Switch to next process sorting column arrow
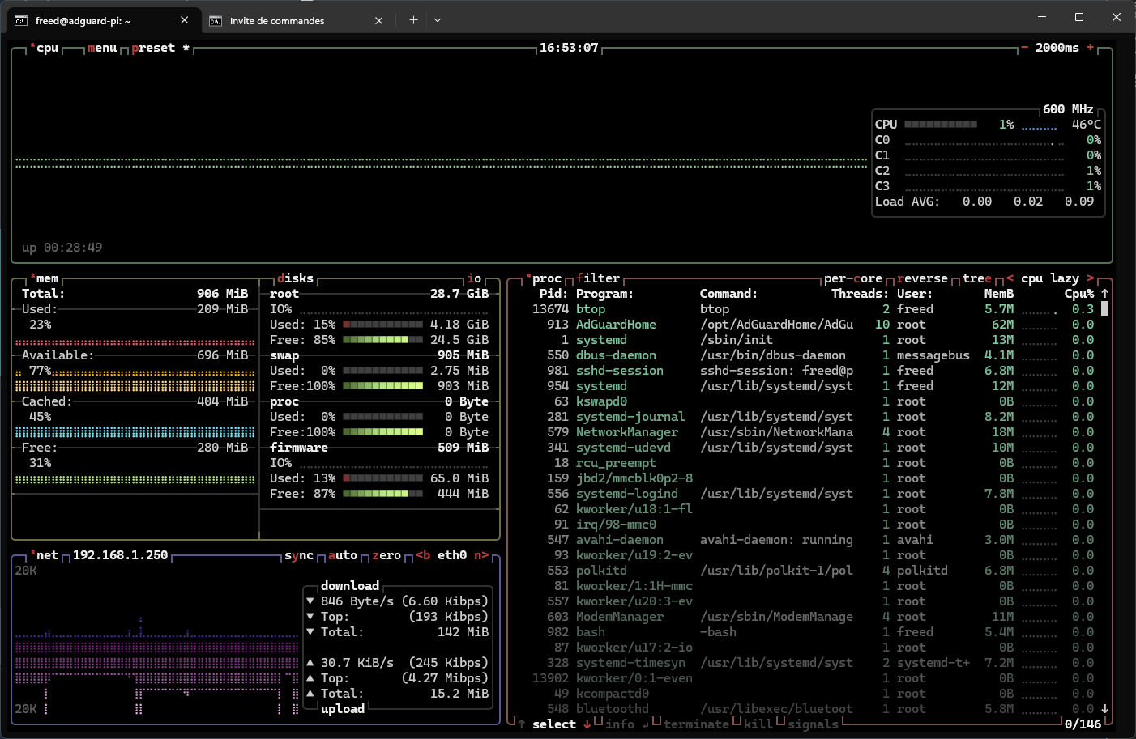The height and width of the screenshot is (739, 1136). pos(1090,278)
